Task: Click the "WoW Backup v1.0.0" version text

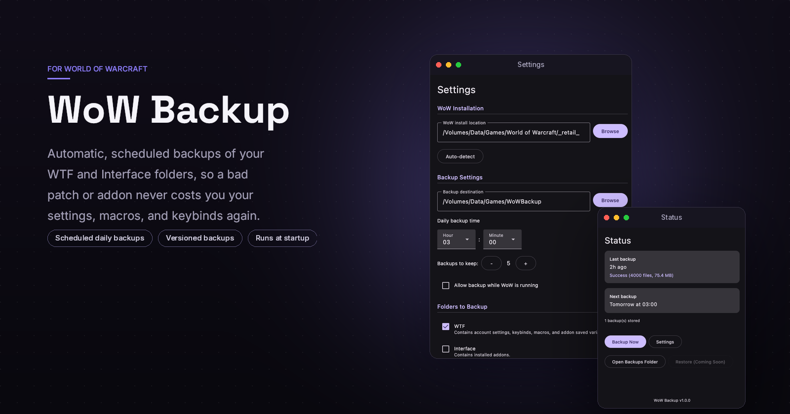Action: (x=672, y=400)
